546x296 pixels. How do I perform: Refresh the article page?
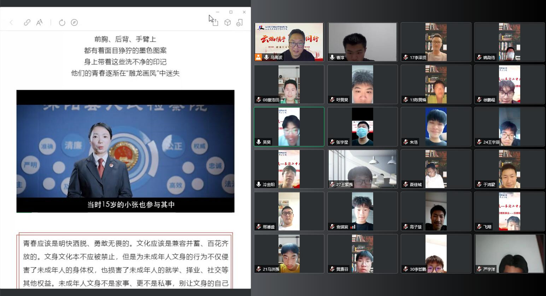click(62, 23)
